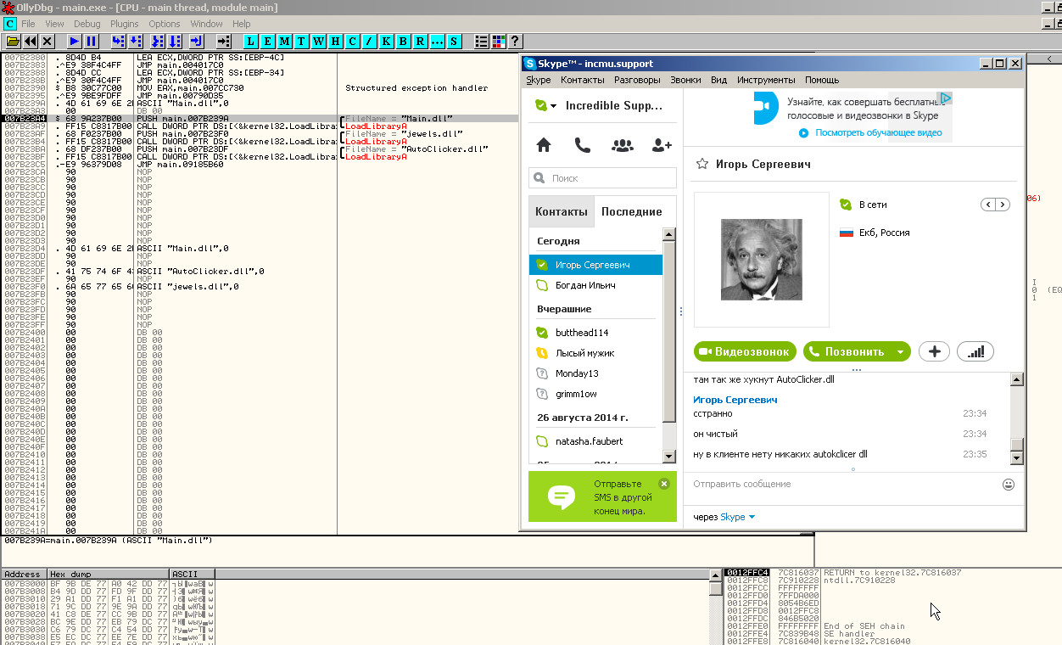
Task: Open OllyDbg Debug menu
Action: click(x=87, y=24)
